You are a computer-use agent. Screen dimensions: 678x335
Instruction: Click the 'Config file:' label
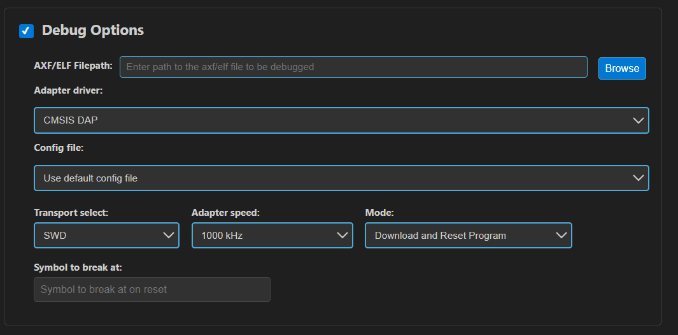pyautogui.click(x=59, y=148)
